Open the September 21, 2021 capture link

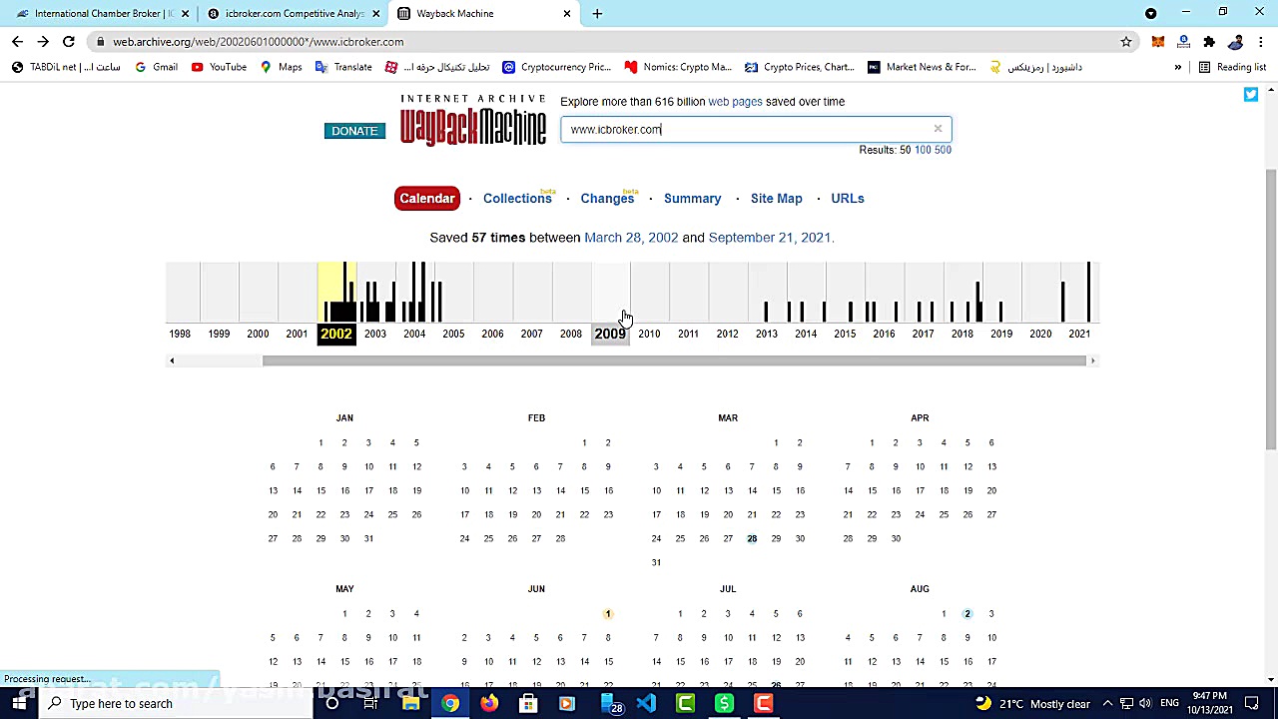pos(769,238)
